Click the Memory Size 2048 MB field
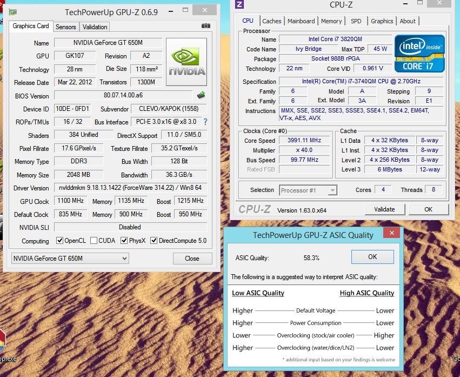 (78, 175)
